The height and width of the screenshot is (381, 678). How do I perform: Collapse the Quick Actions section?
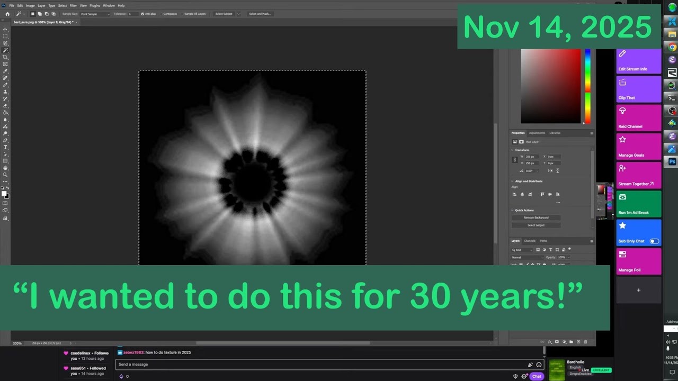(x=512, y=210)
